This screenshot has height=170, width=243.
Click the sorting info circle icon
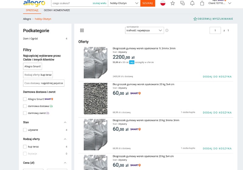[x=167, y=30]
